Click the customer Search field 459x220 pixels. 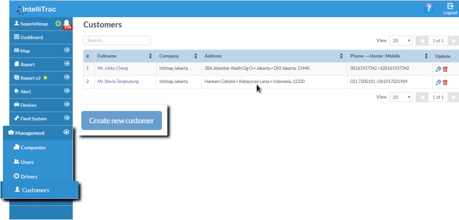coord(117,40)
